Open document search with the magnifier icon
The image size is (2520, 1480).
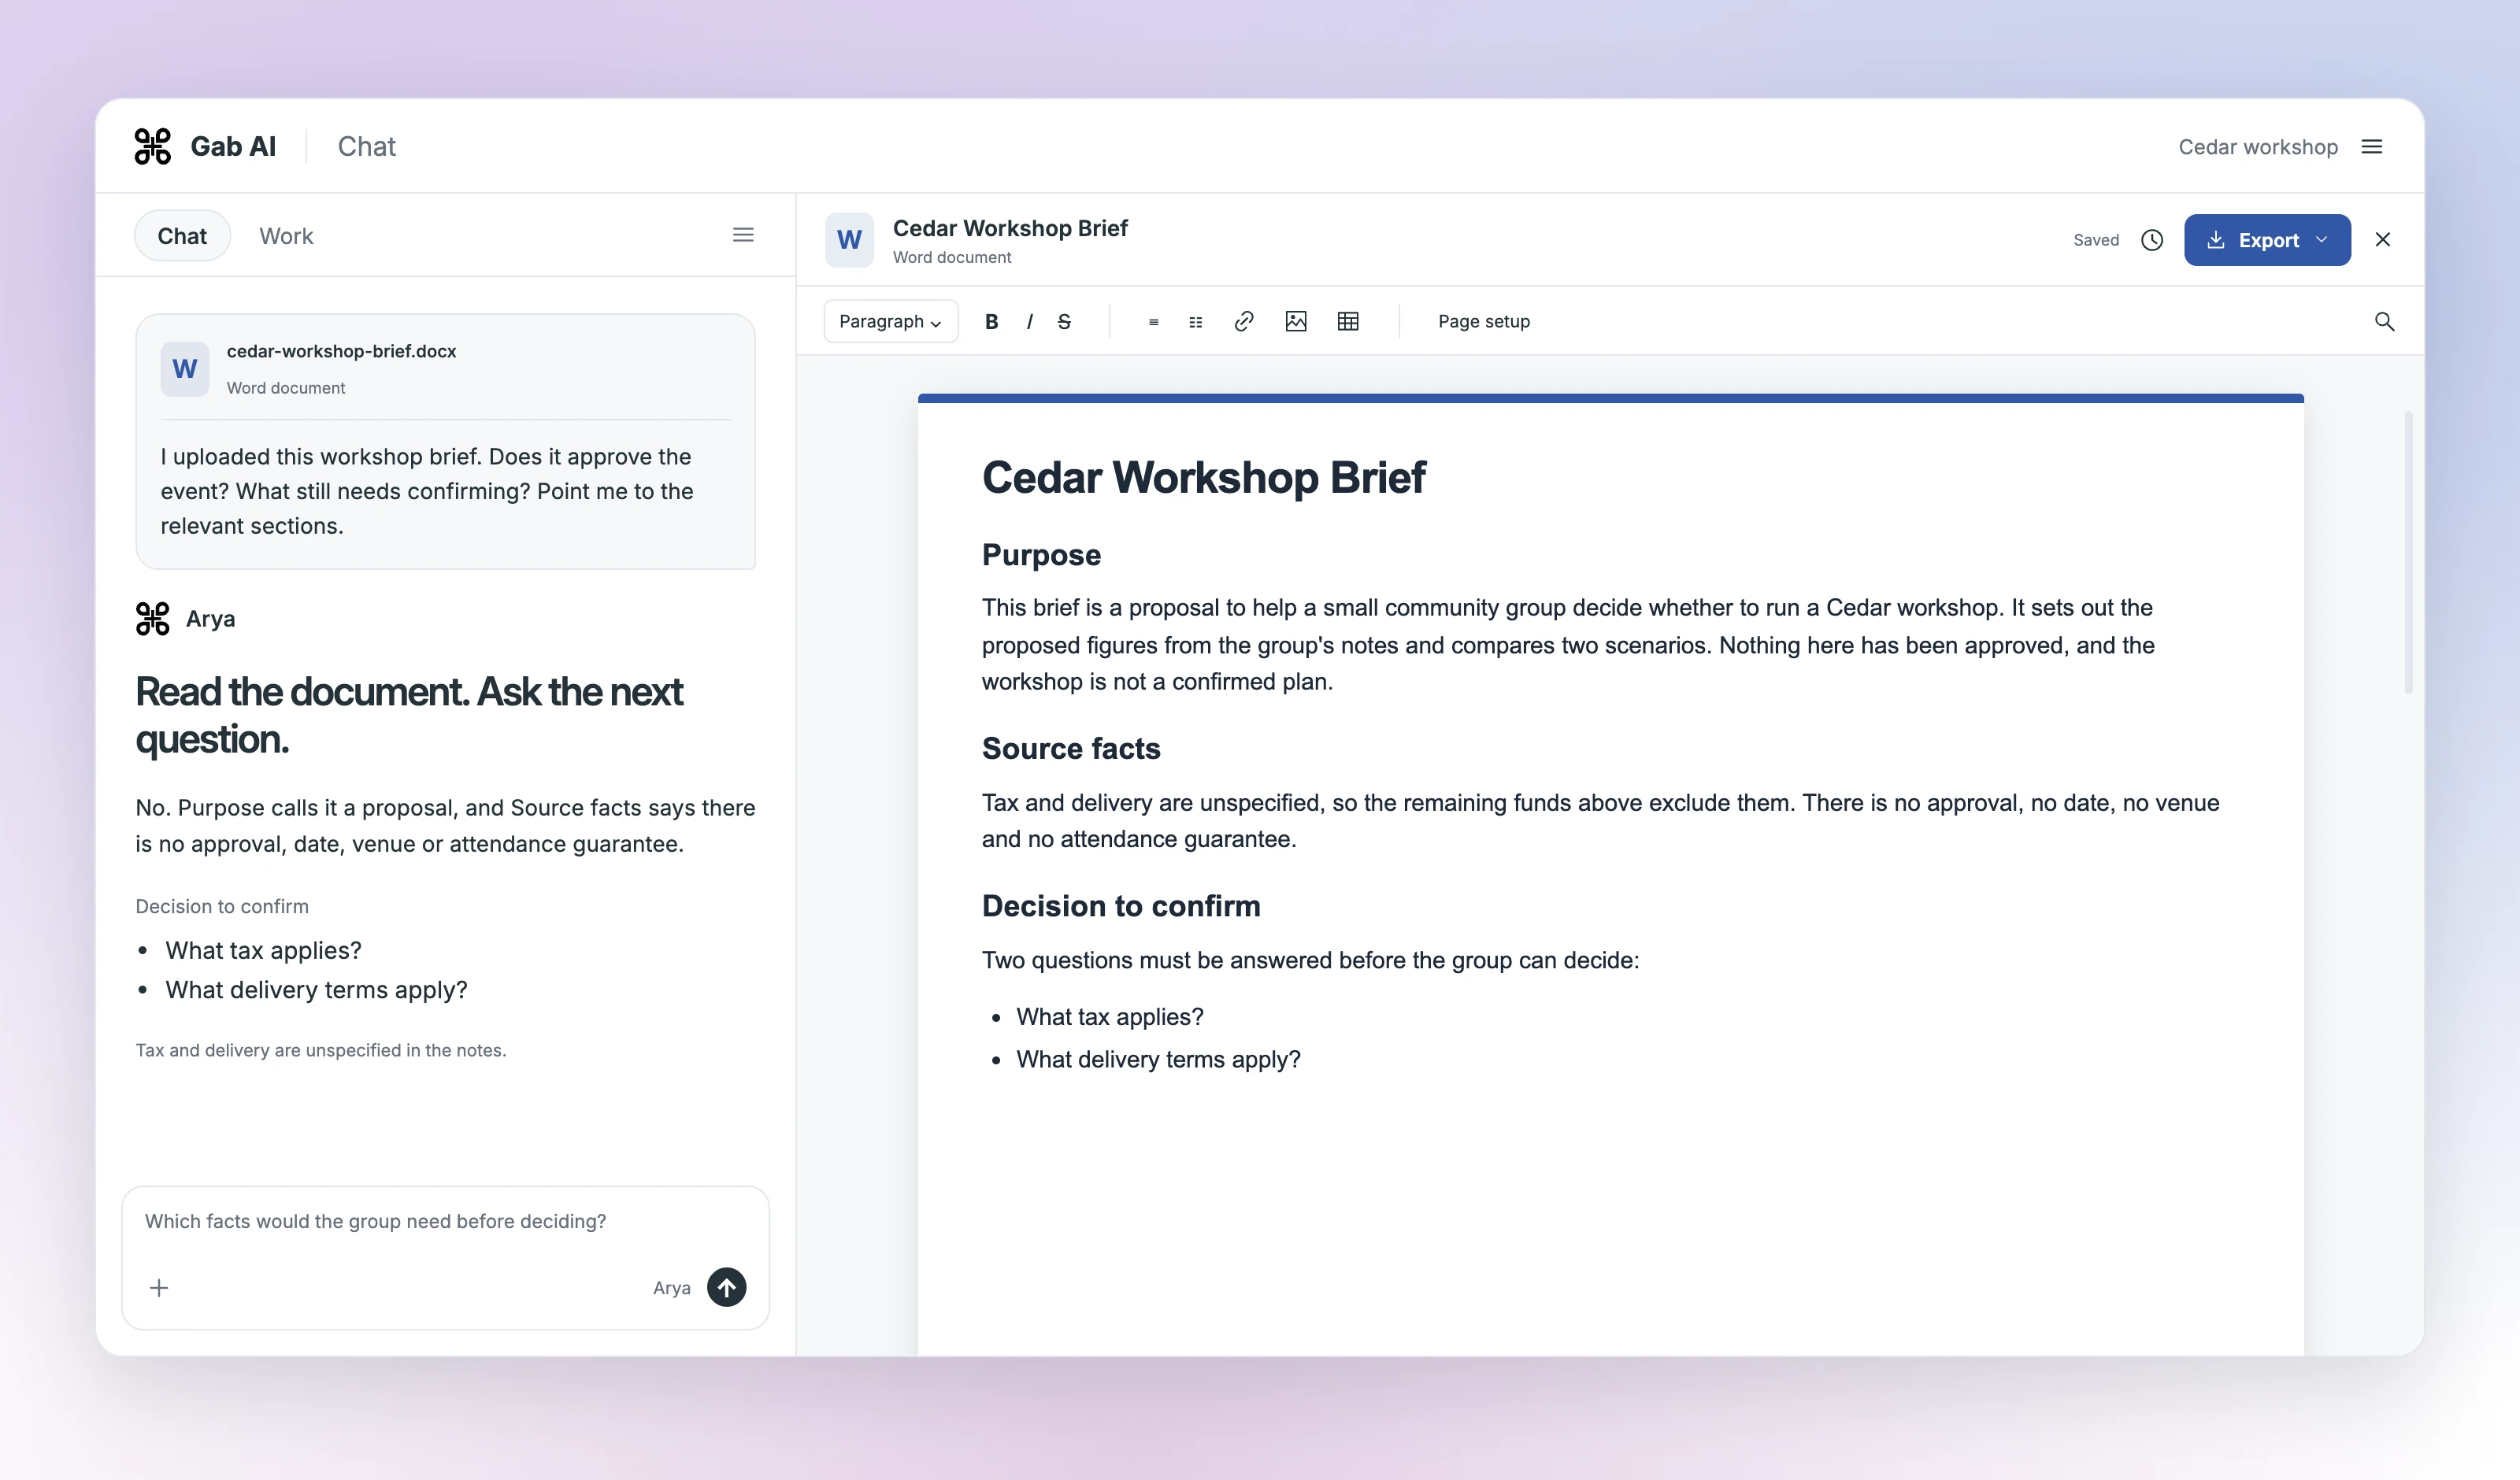click(2384, 322)
